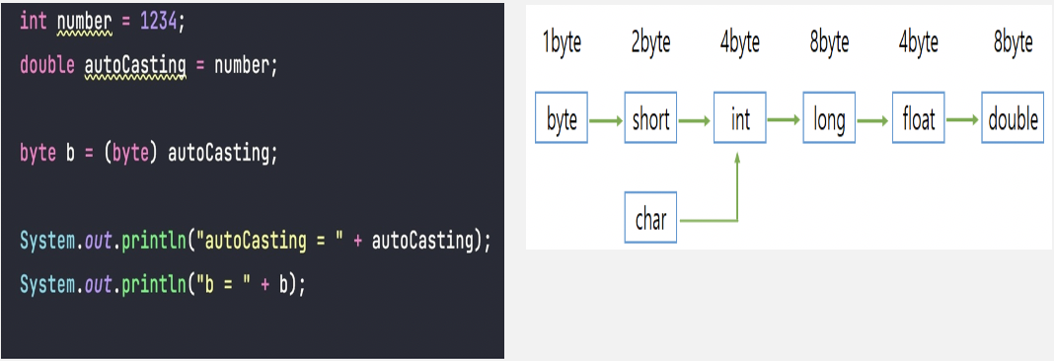Screen dimensions: 1054x361
Task: Click the 'int' box in the diagram
Action: (740, 117)
